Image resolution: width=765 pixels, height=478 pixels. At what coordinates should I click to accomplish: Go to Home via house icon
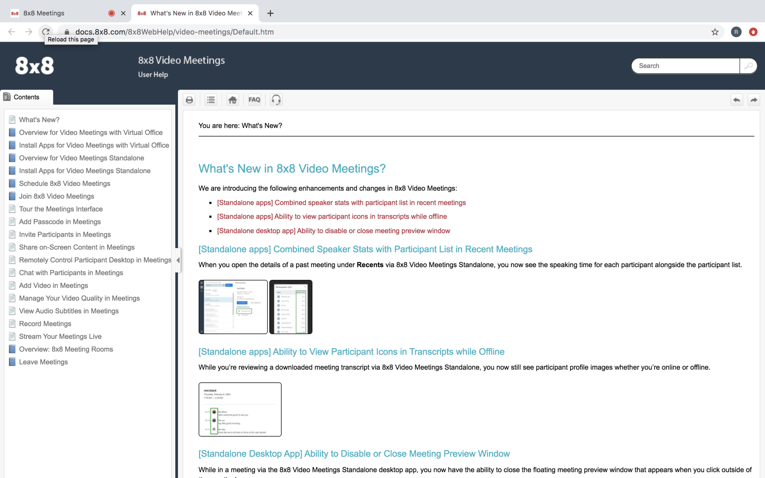233,100
